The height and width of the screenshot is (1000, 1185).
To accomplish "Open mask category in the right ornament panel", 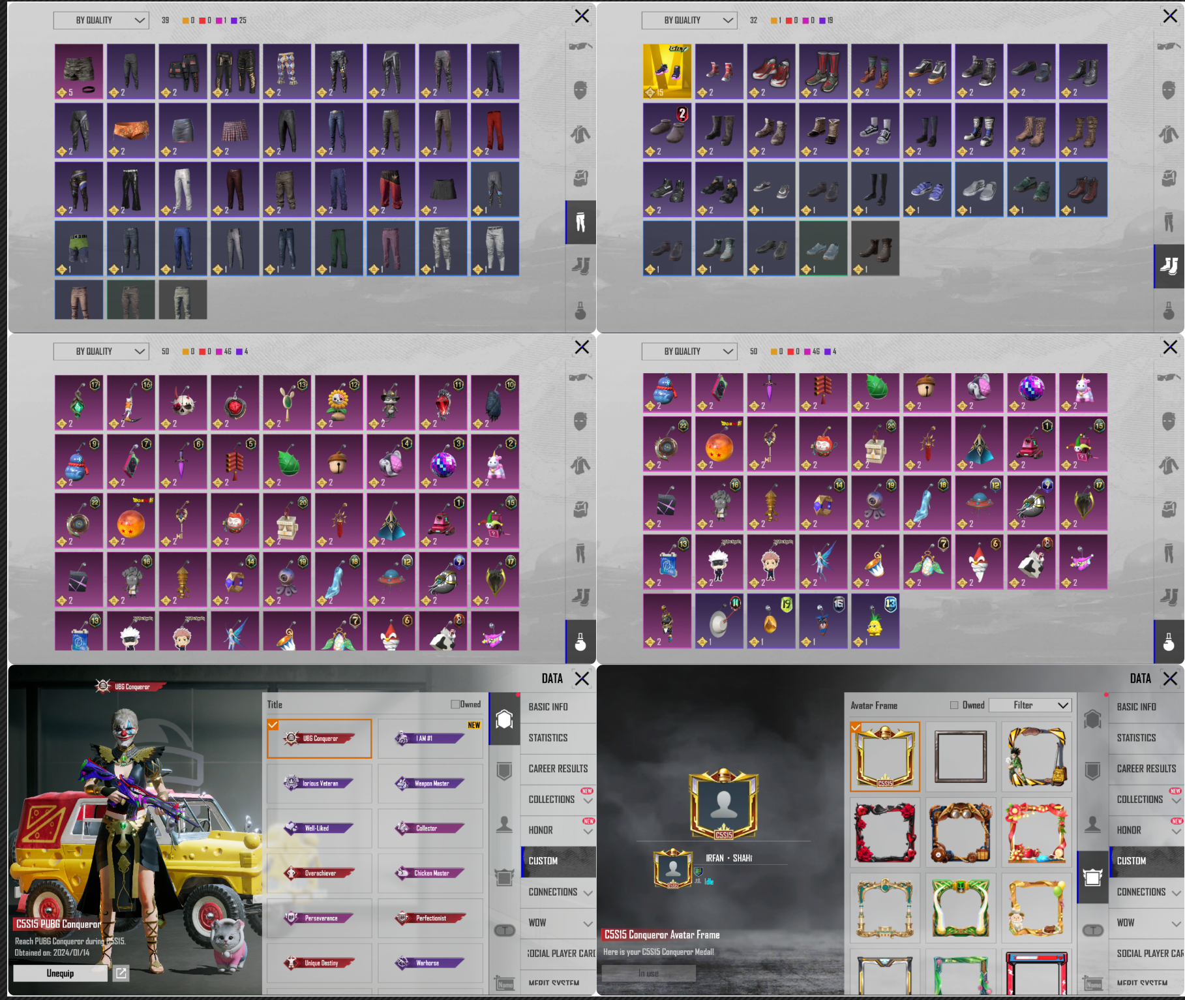I will [x=1169, y=421].
